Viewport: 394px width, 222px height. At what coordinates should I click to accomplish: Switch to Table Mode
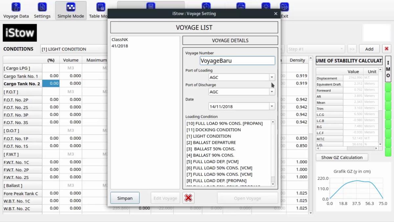click(x=98, y=10)
